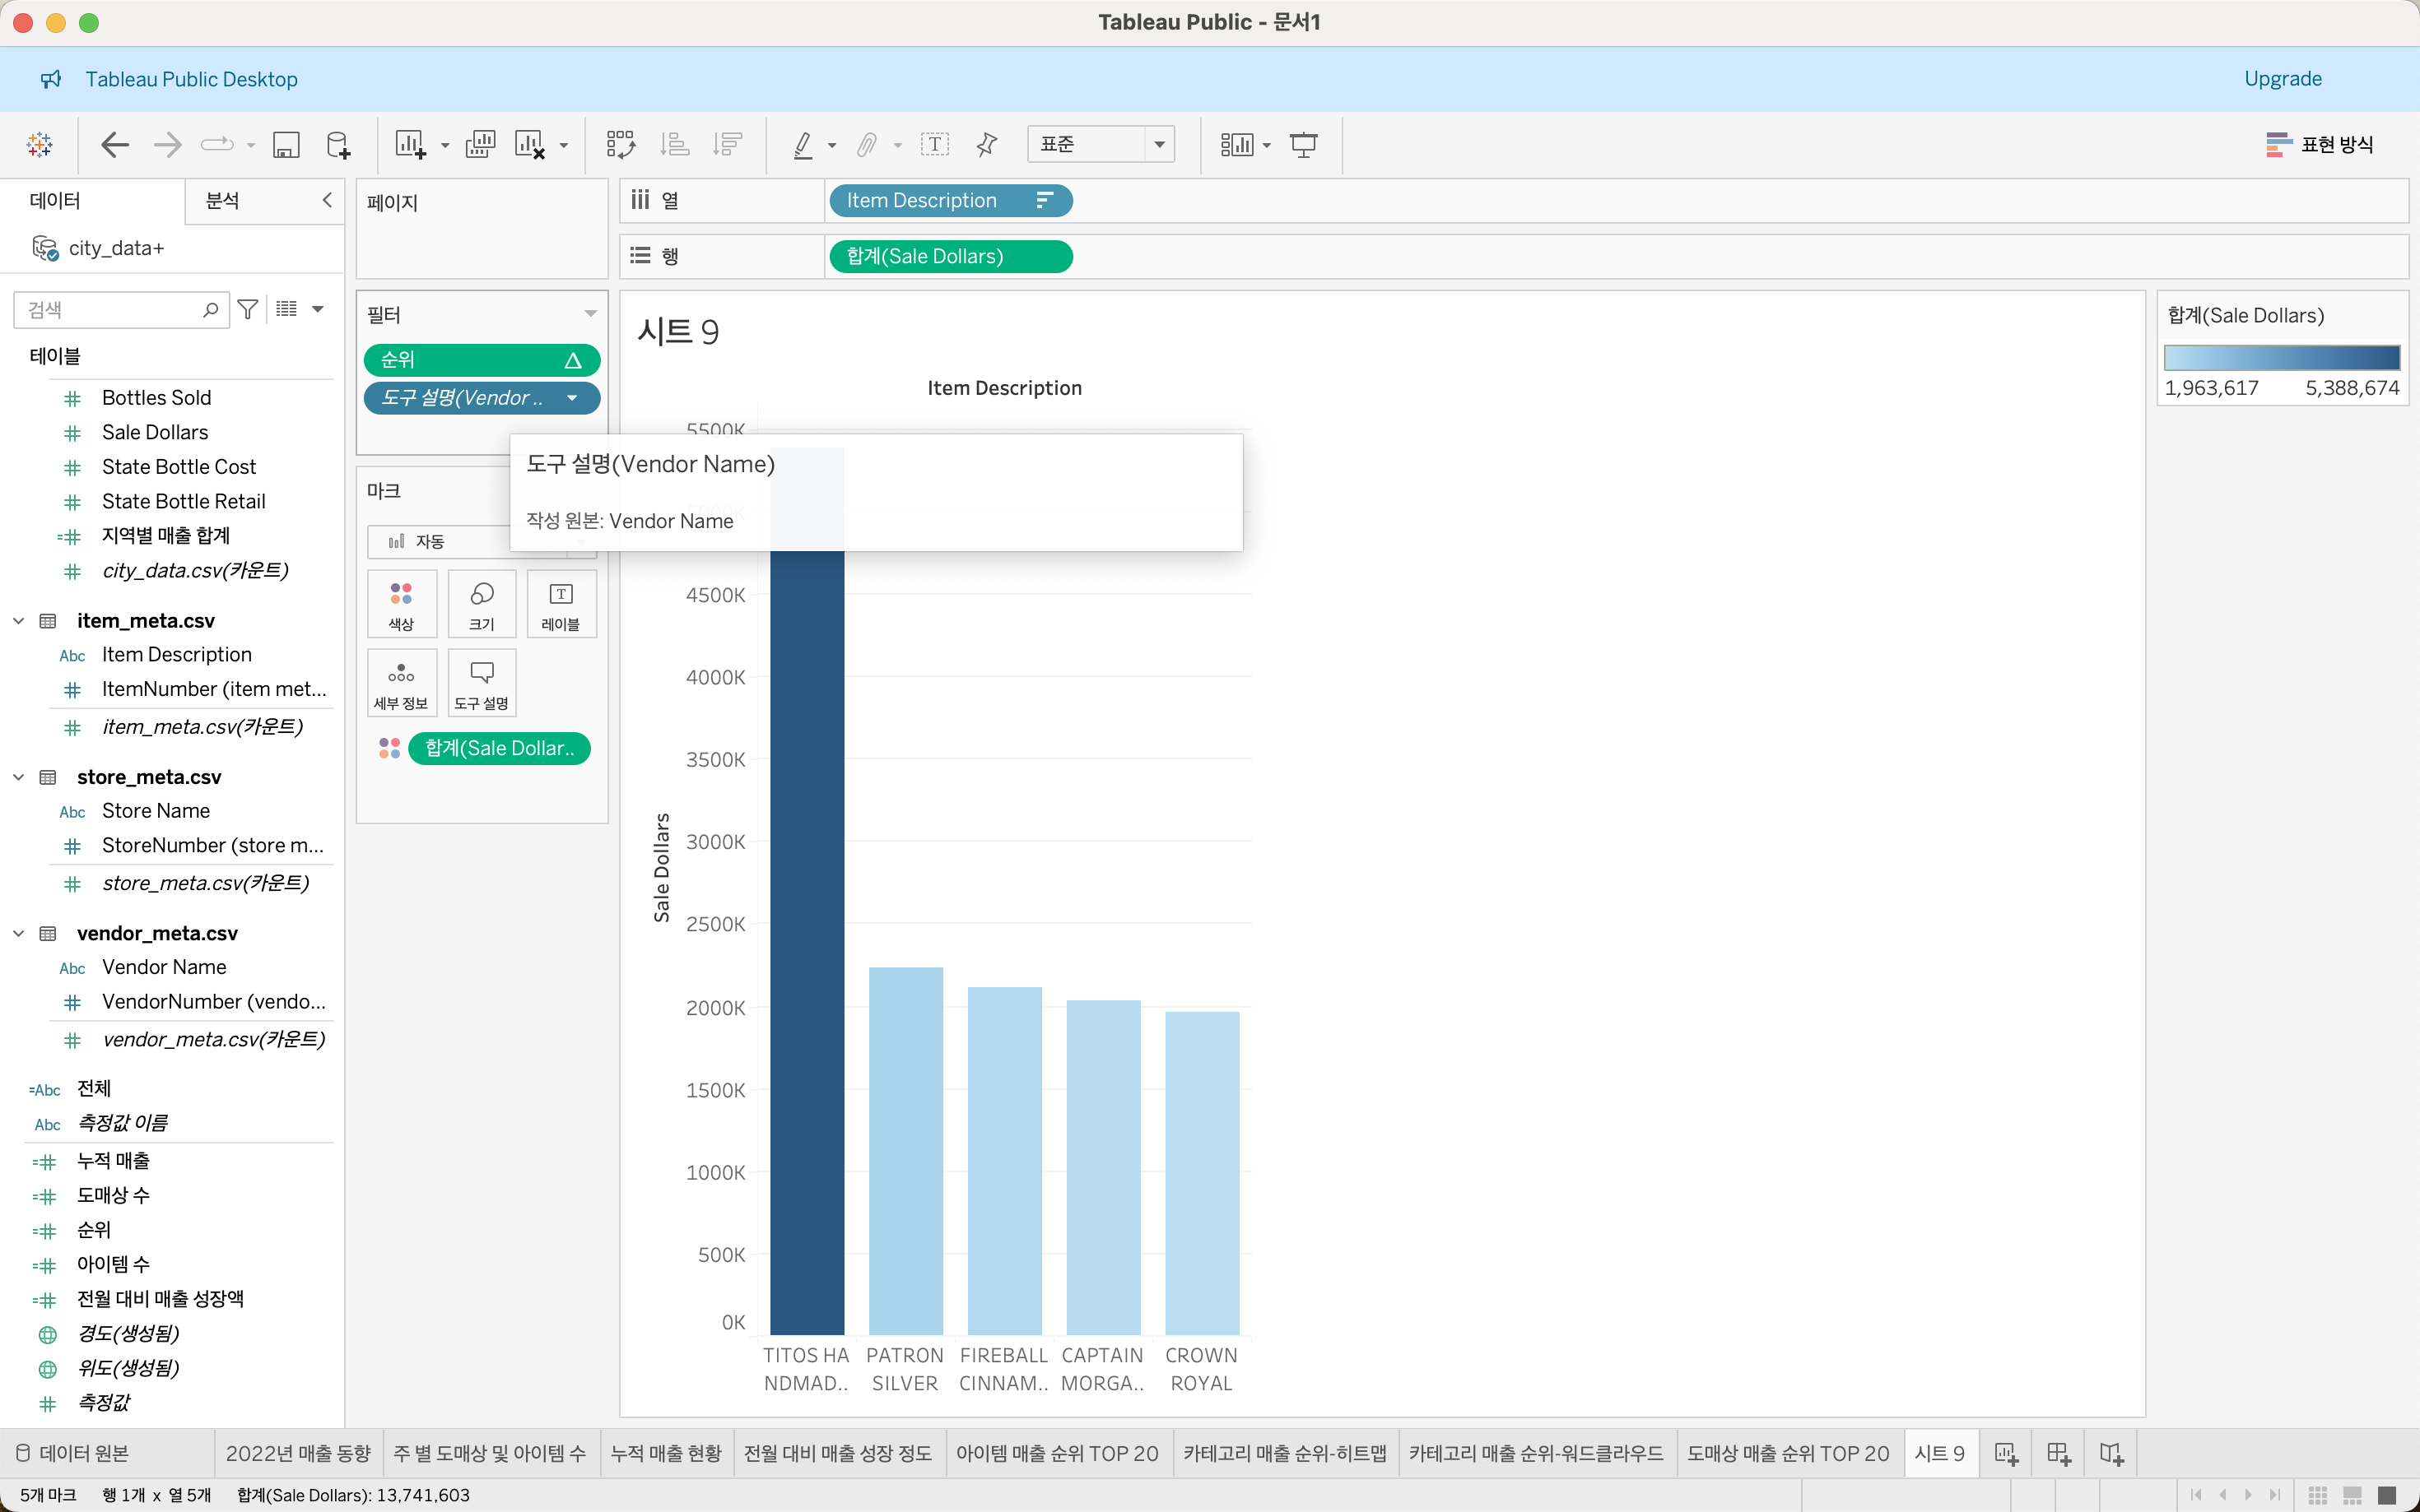Click the 검색 field search box
The height and width of the screenshot is (1512, 2420).
click(x=110, y=310)
